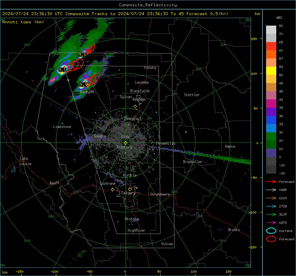Viewport: 296px width, 276px height.
Task: Click the white plus marker west of Hanna
Action: (x=186, y=132)
